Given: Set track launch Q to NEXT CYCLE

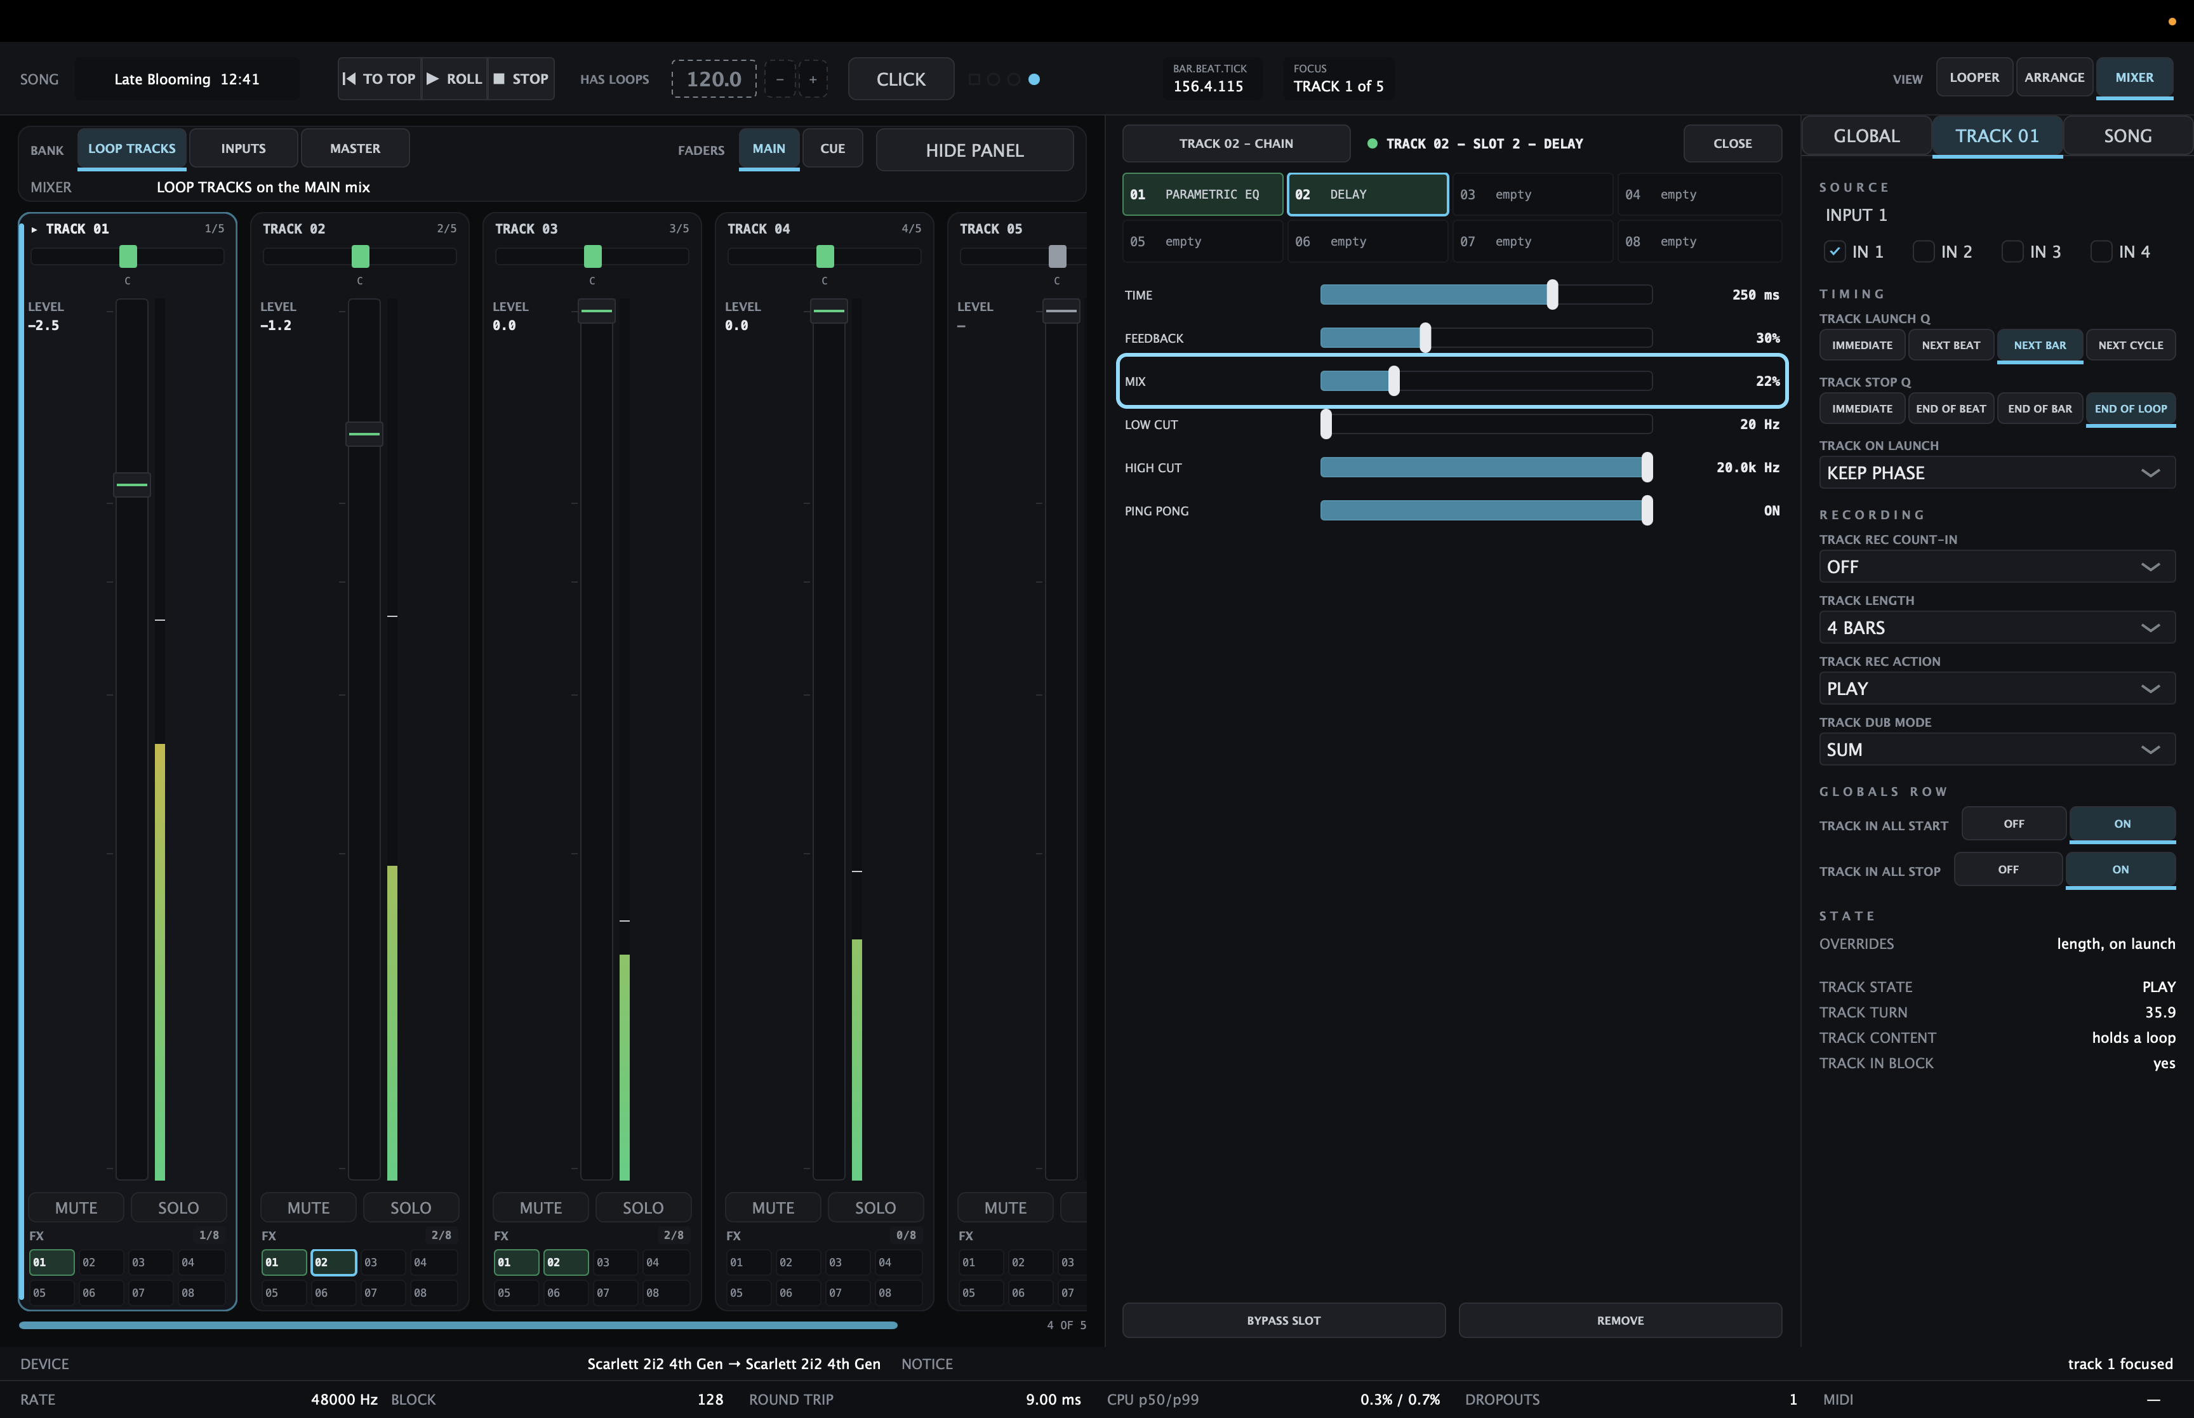Looking at the screenshot, I should [2131, 345].
